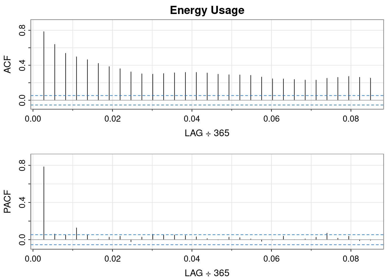Click the 0.4 tick label on ACF axis
Screen dimensions: 392x280
coord(22,65)
